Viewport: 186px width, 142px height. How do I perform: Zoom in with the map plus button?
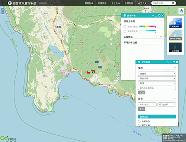(3, 9)
